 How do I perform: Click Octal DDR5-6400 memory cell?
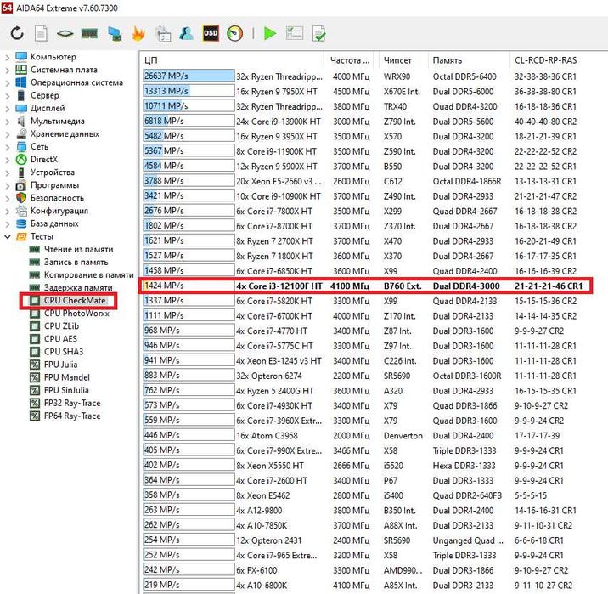464,76
